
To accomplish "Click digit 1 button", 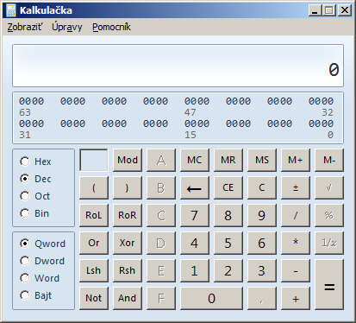I will coord(195,270).
